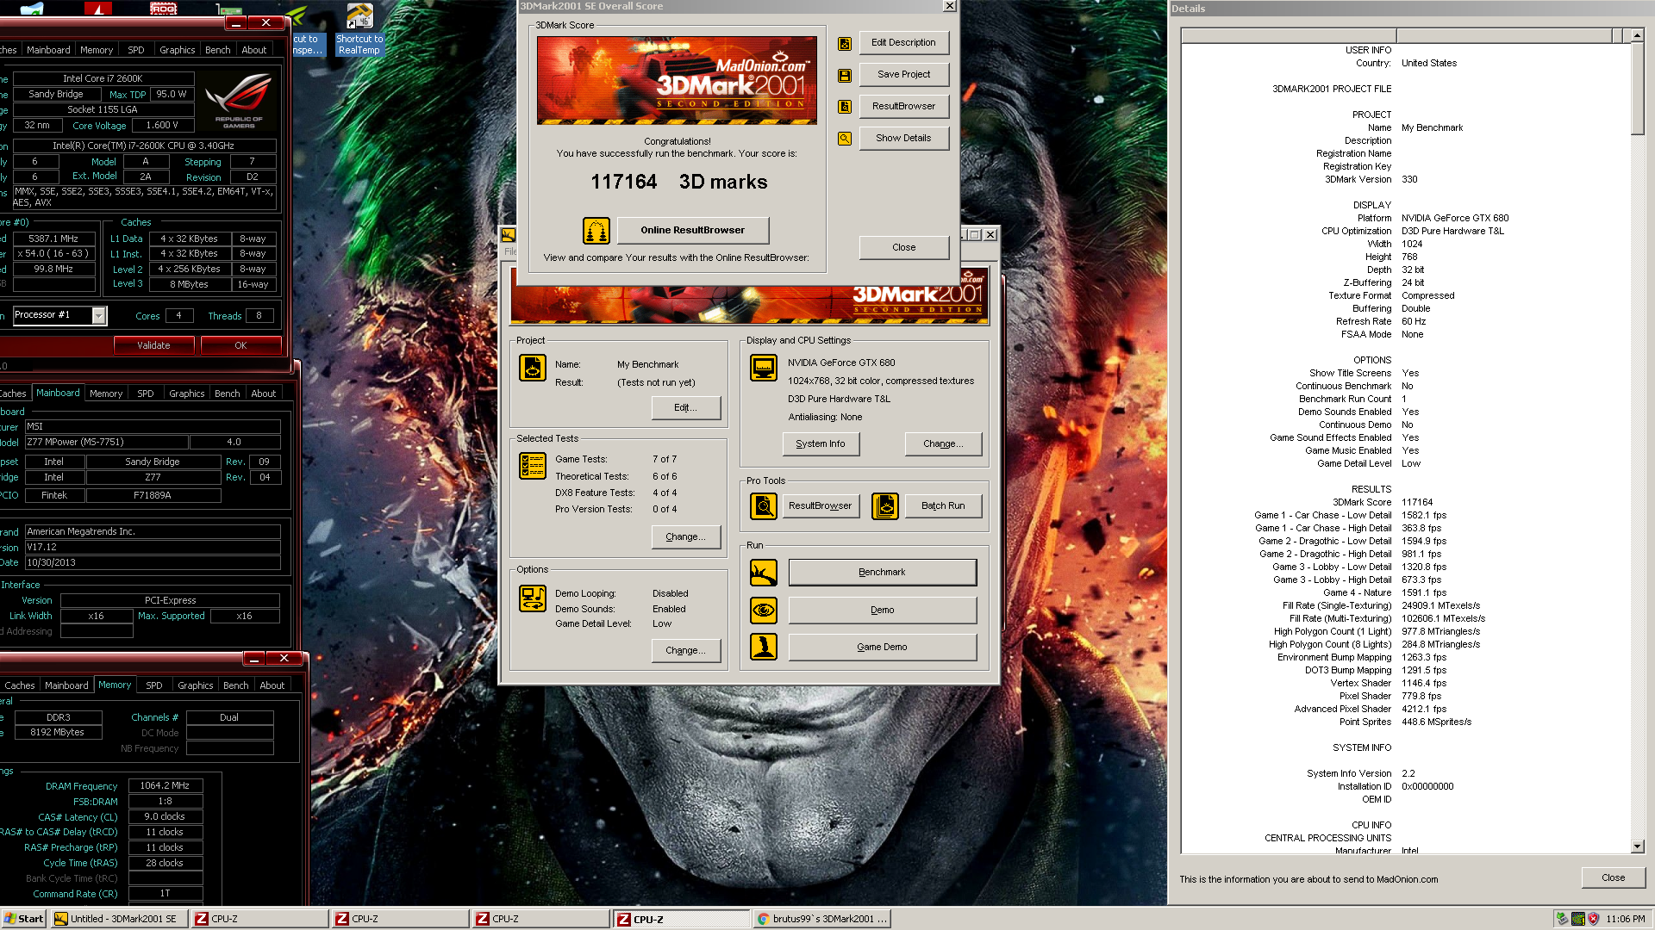Image resolution: width=1655 pixels, height=930 pixels.
Task: Click the Save Project floppy disk icon
Action: point(845,75)
